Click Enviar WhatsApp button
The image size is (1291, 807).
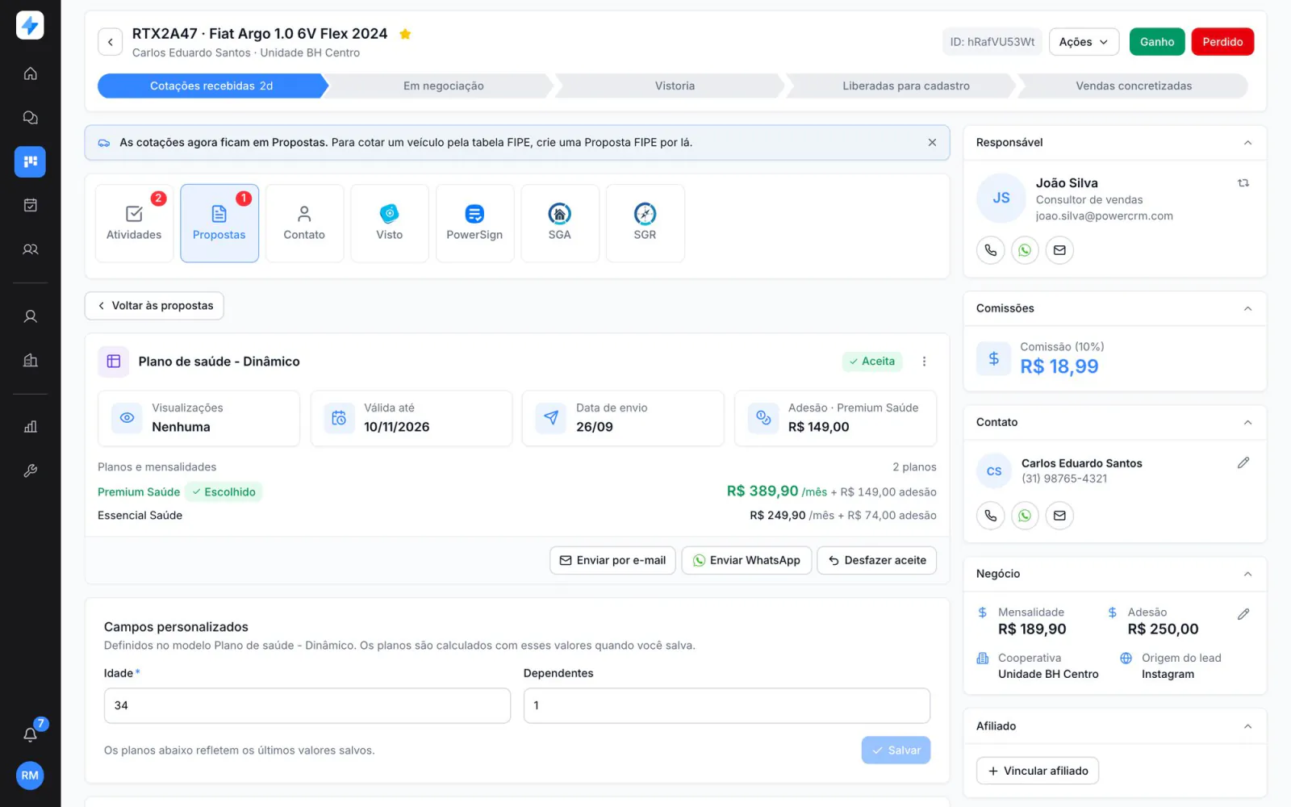pos(746,560)
